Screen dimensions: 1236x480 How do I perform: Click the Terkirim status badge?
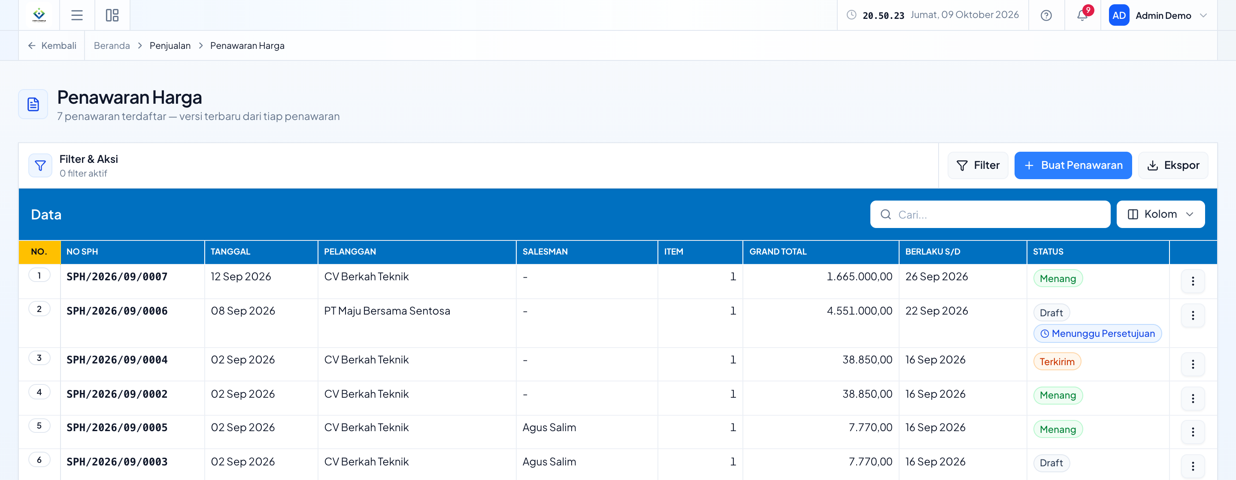(1057, 362)
